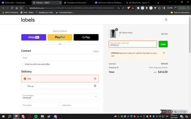Screen dimensions: 191x119
Task: Open the SimplyCodes S extension icon
Action: click(138, 8)
